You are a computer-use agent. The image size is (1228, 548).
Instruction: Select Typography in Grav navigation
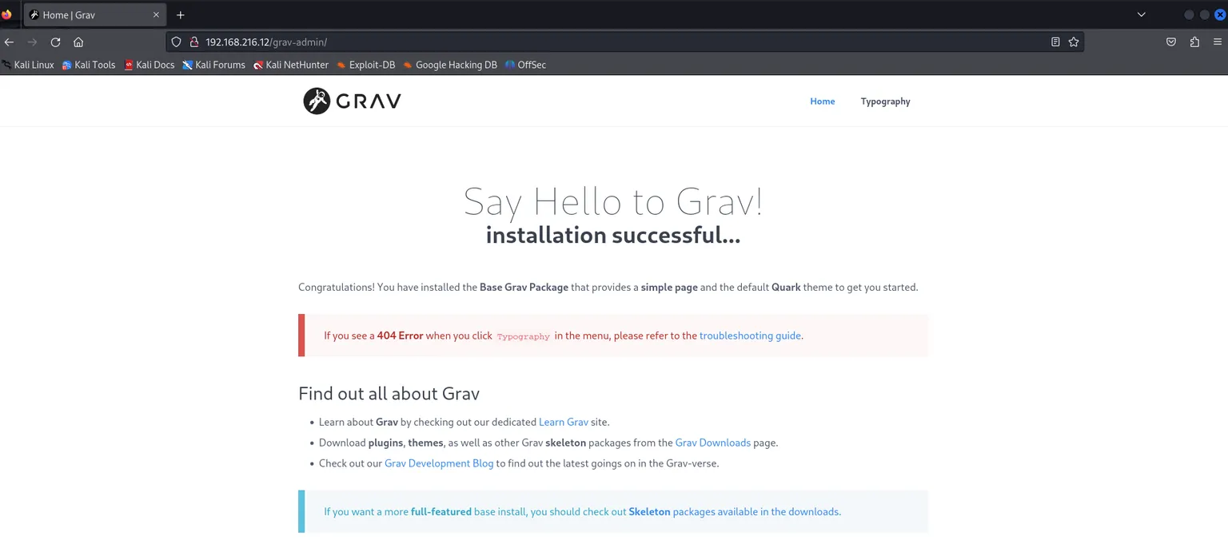click(x=885, y=101)
